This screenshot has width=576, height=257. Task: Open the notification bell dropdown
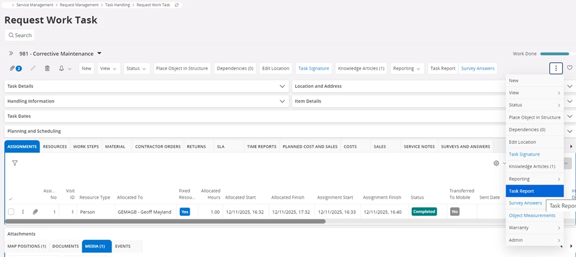pyautogui.click(x=65, y=68)
